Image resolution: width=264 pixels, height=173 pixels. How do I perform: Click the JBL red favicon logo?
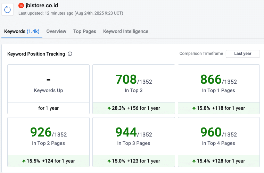[21, 6]
